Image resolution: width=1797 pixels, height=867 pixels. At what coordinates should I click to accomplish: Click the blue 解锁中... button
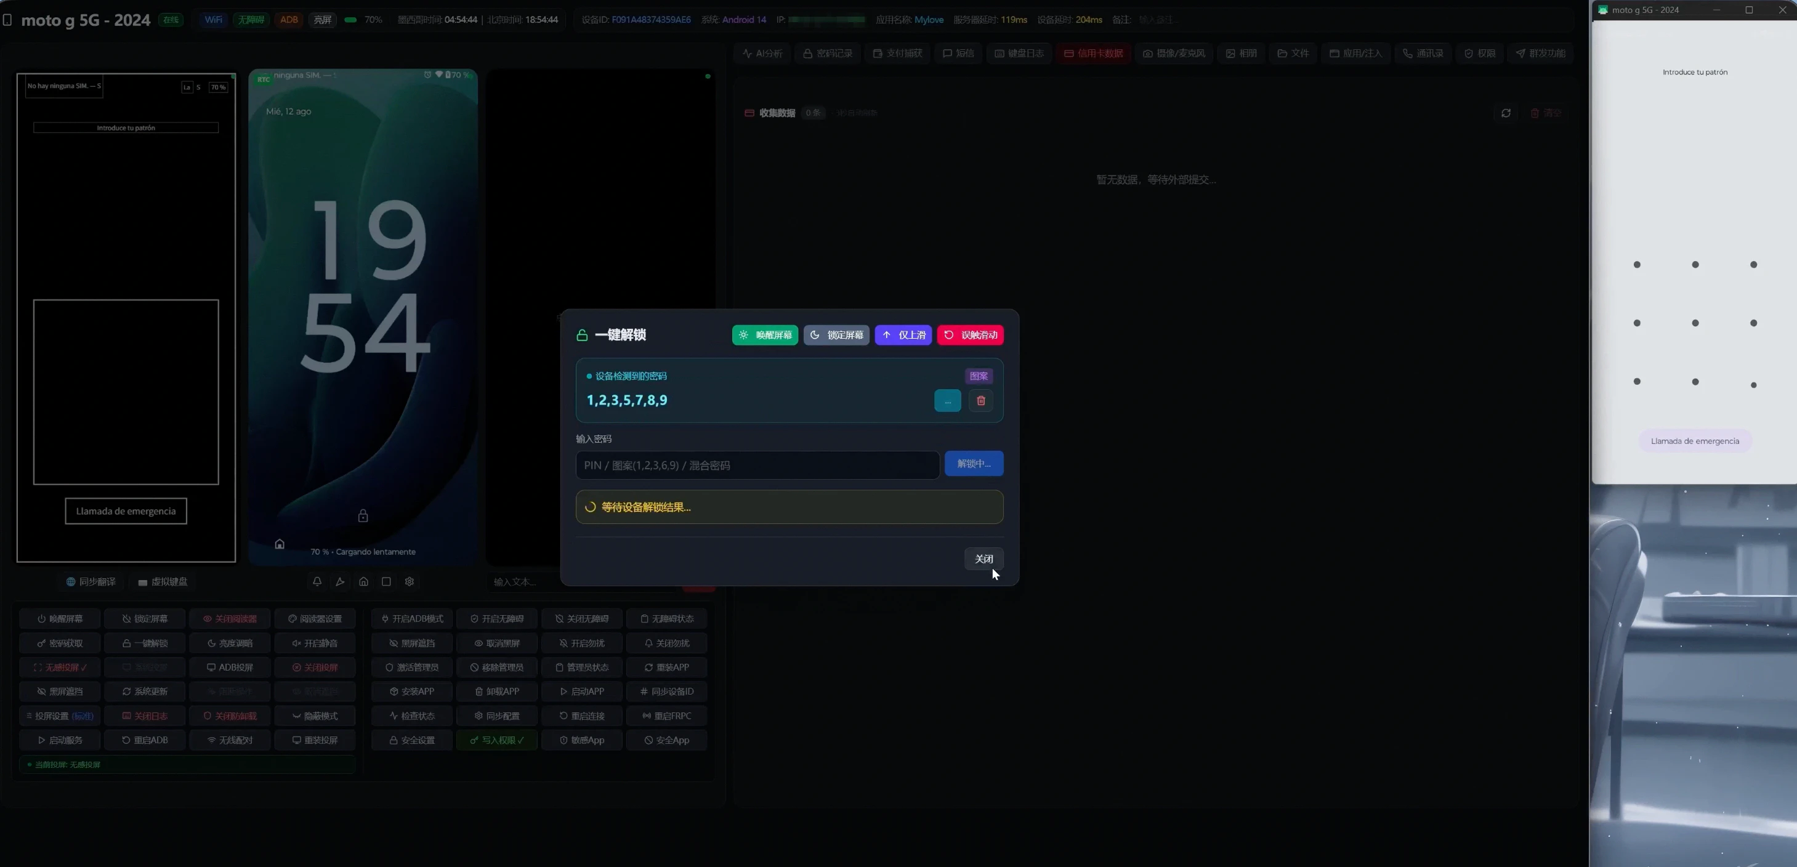coord(974,464)
